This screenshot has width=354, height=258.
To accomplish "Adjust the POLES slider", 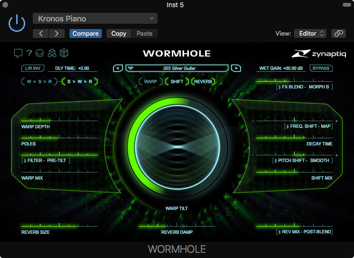I will pyautogui.click(x=59, y=137).
